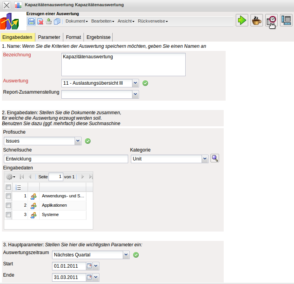
Task: Expand the Ende date dropdown arrow
Action: (x=96, y=277)
